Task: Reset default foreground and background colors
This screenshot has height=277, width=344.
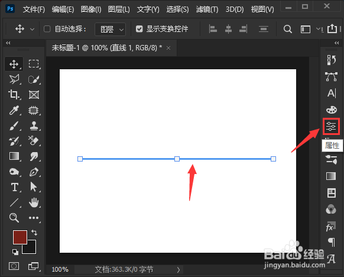Action: click(x=15, y=252)
